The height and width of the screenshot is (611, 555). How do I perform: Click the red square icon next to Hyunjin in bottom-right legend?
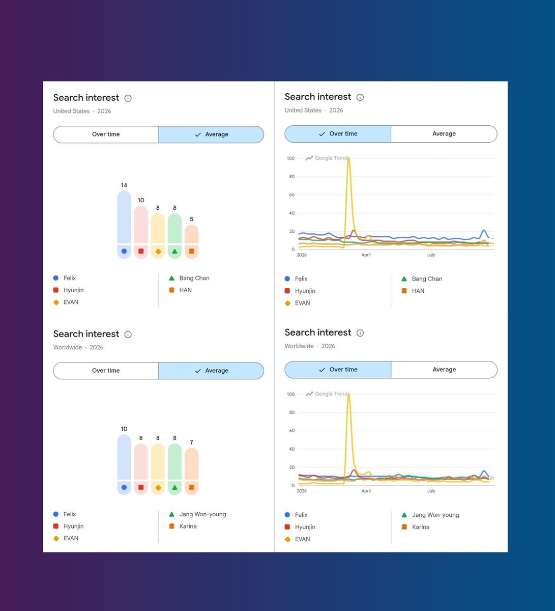tap(287, 527)
